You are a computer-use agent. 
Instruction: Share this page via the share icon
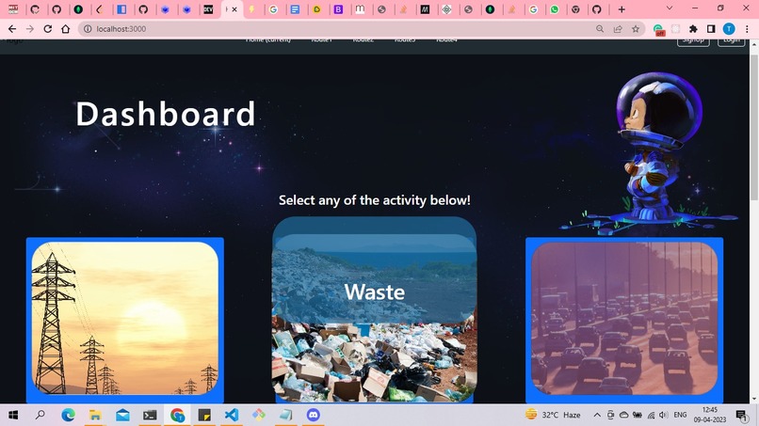618,29
